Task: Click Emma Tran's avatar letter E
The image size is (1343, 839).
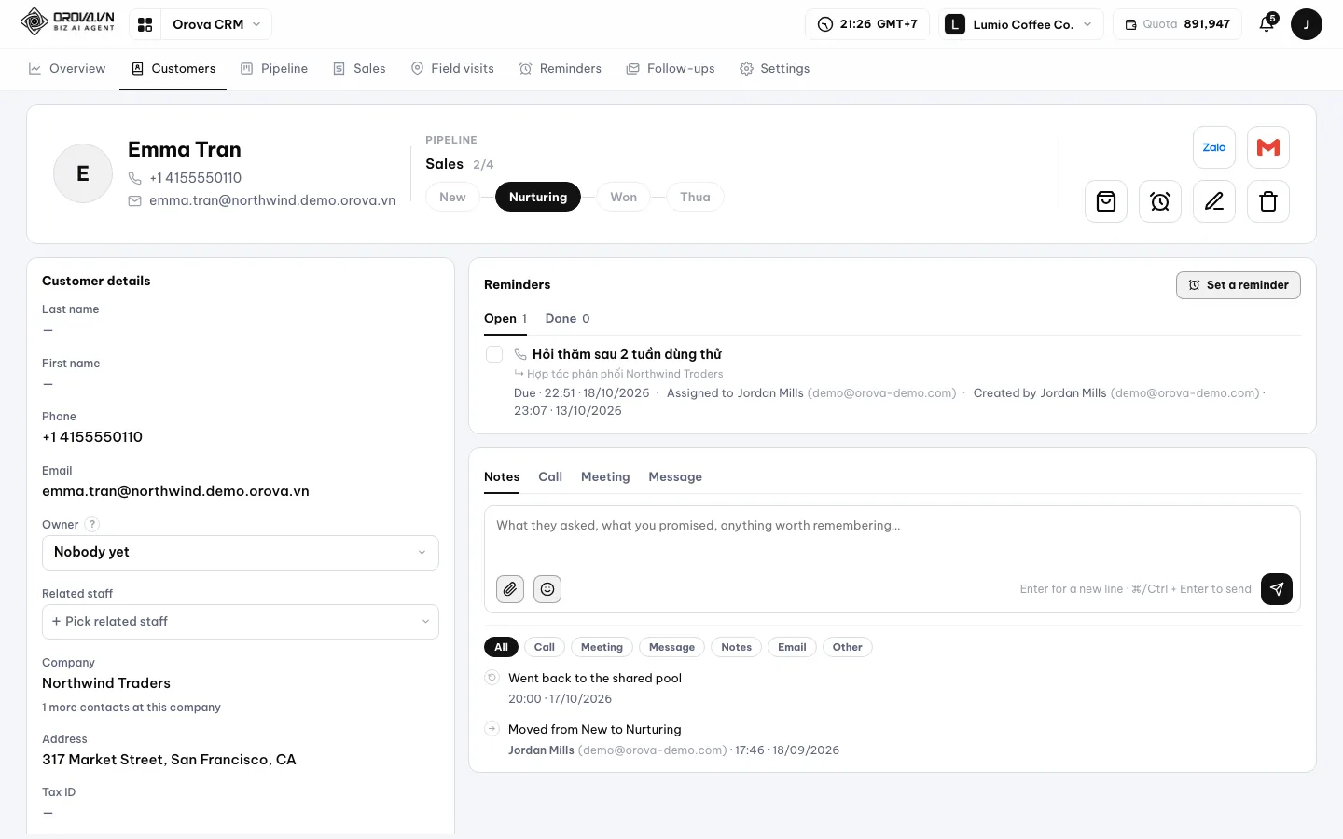Action: [x=83, y=173]
